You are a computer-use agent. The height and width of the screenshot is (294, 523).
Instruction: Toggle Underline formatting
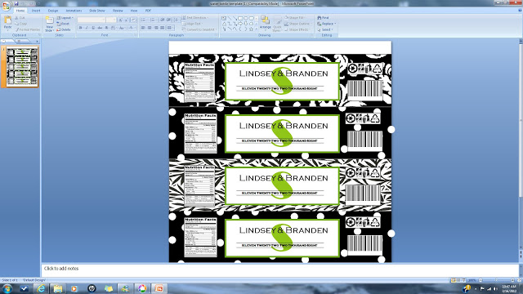tap(93, 28)
